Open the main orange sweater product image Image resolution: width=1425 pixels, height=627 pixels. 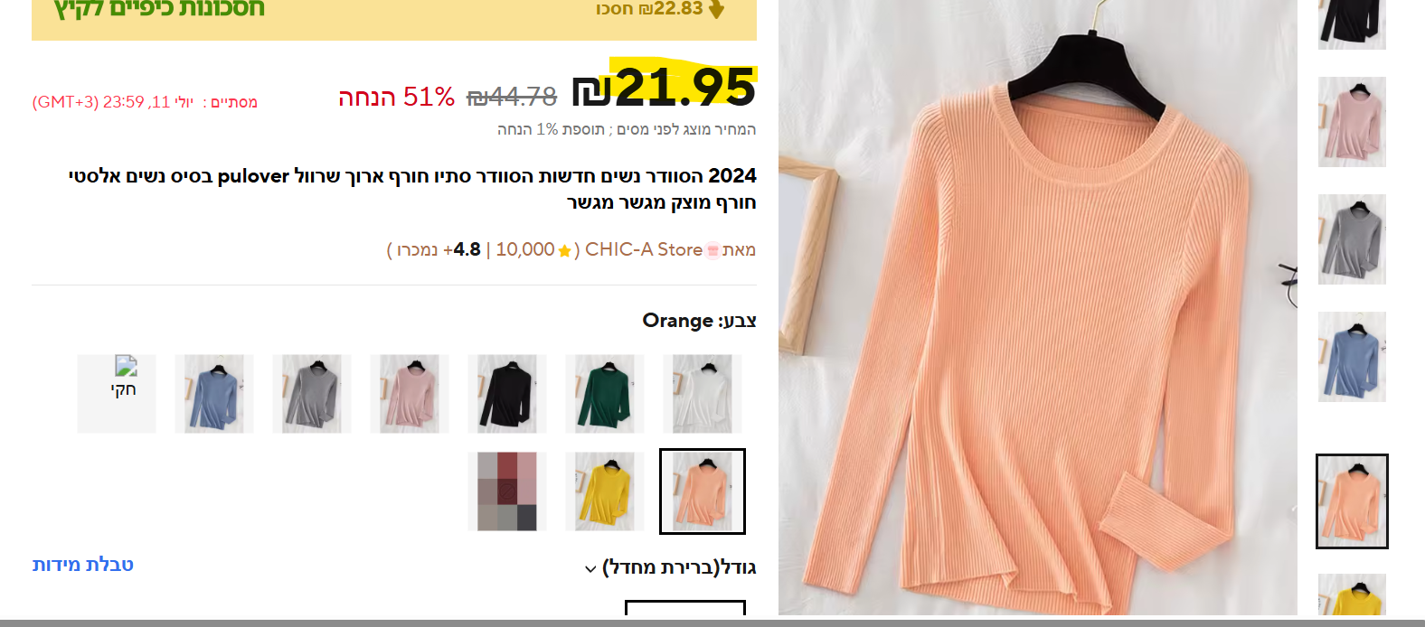[x=1038, y=307]
